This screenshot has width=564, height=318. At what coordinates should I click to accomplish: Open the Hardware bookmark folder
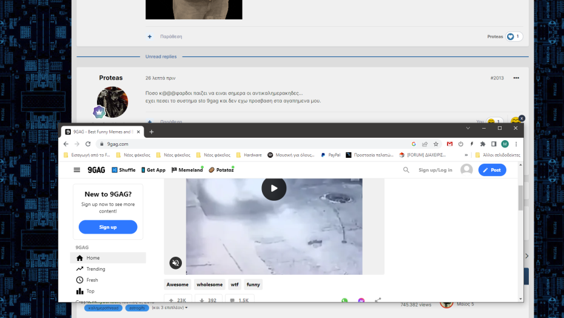tap(249, 155)
